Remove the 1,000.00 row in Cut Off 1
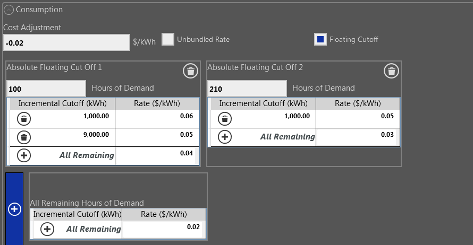This screenshot has height=245, width=473. click(24, 119)
